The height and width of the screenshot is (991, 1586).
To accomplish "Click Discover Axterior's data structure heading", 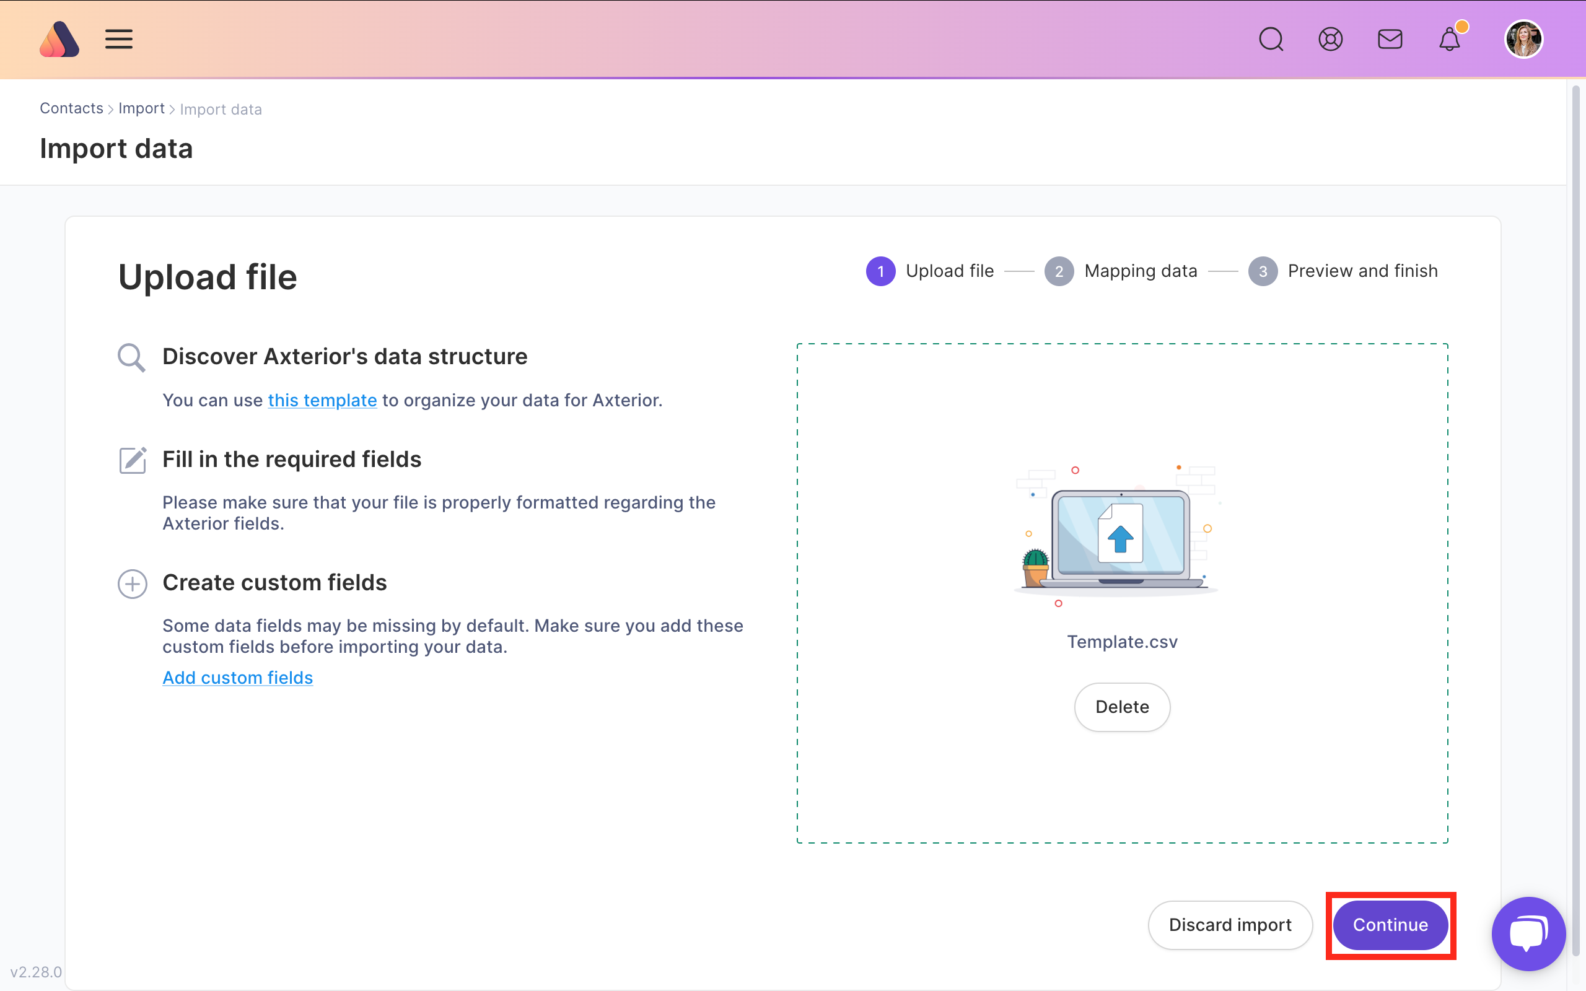I will [x=344, y=357].
